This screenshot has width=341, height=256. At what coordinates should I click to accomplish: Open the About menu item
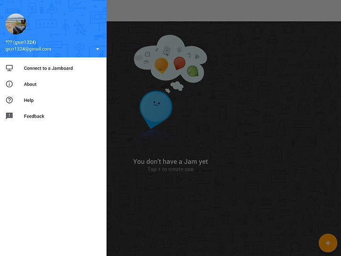coord(53,84)
